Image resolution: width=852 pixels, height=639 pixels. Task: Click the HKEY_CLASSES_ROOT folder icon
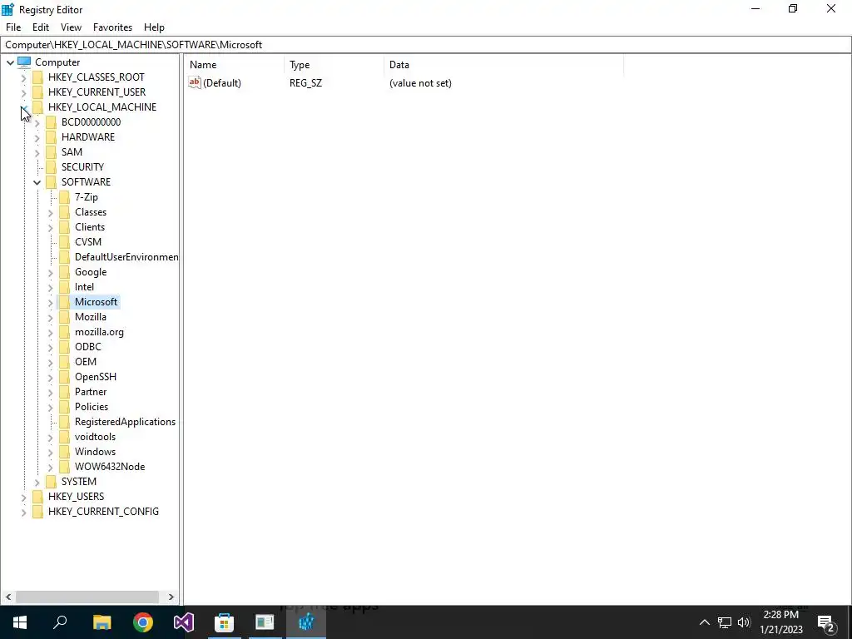point(37,77)
